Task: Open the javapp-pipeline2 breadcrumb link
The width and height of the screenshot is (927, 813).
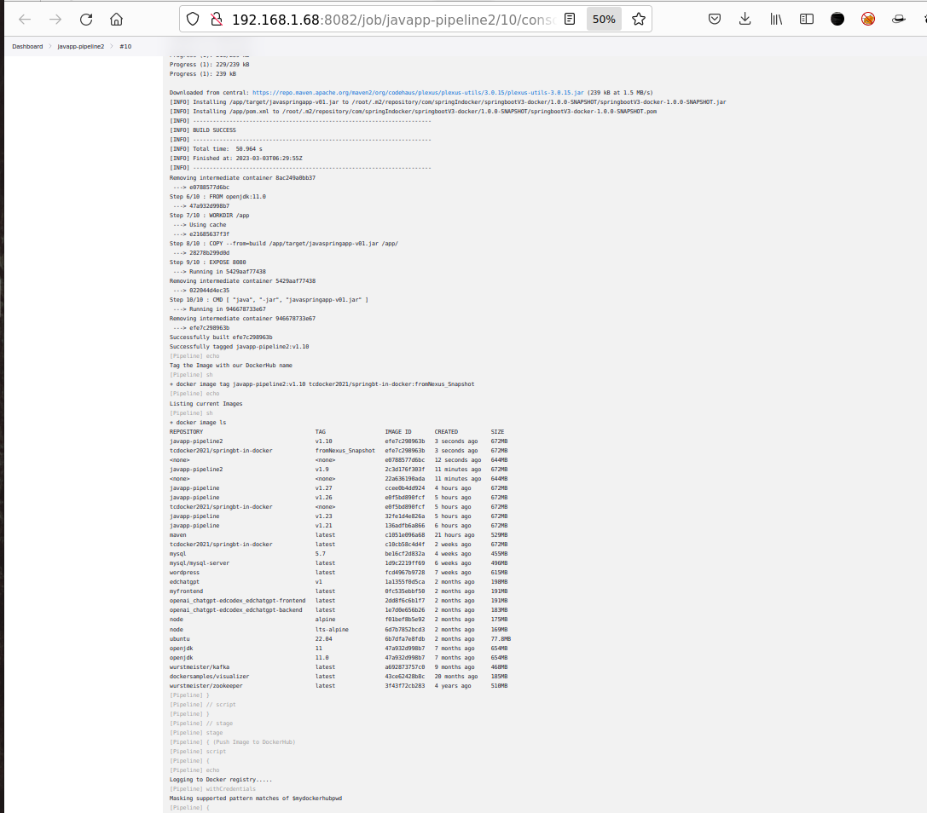Action: pos(80,46)
